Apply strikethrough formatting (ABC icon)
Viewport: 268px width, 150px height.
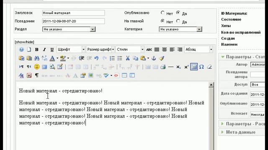[x=149, y=50]
